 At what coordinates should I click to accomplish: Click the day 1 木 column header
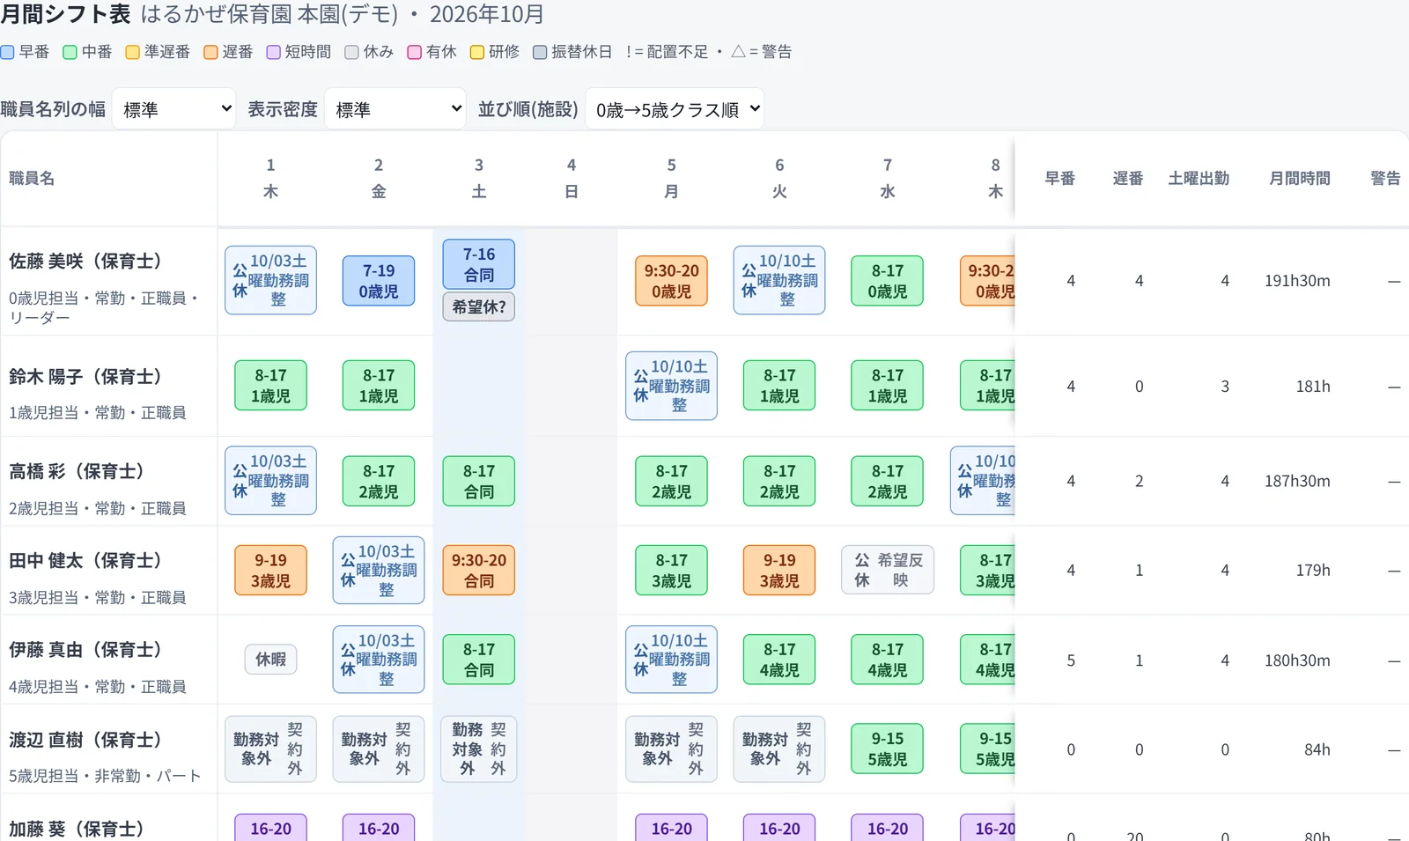click(x=270, y=178)
